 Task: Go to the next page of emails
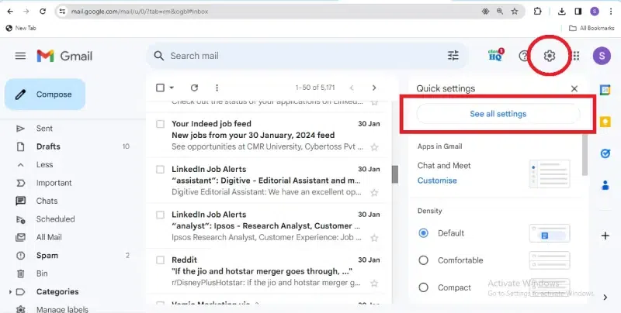click(374, 88)
